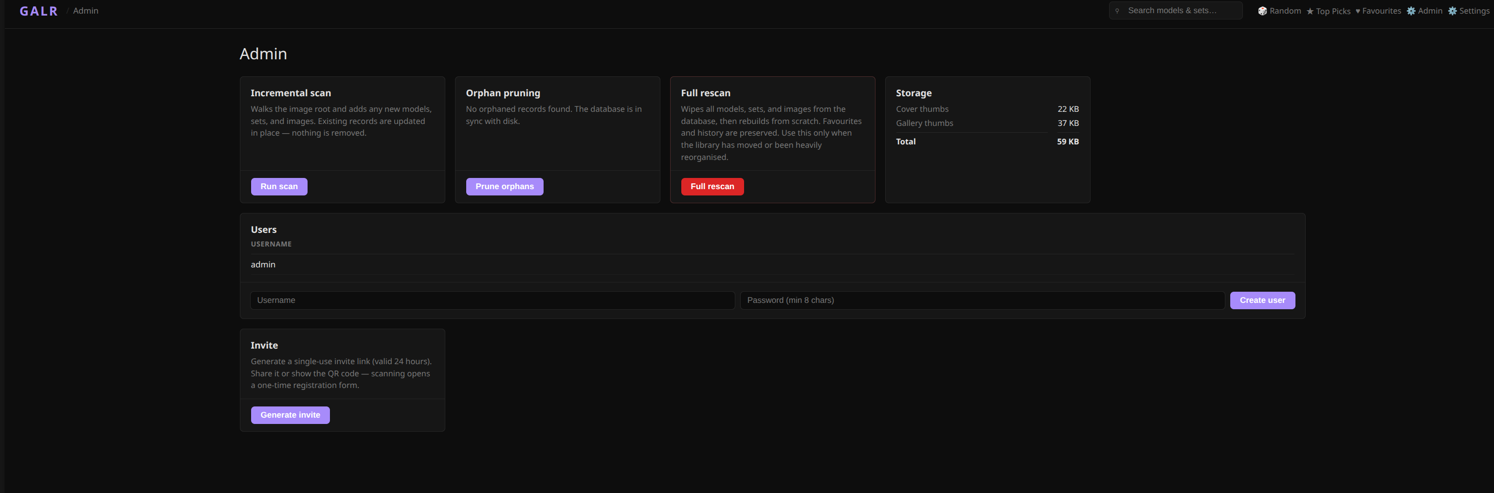Click the heart icon next to Favourites
Screen dimensions: 1494x493
1358,10
